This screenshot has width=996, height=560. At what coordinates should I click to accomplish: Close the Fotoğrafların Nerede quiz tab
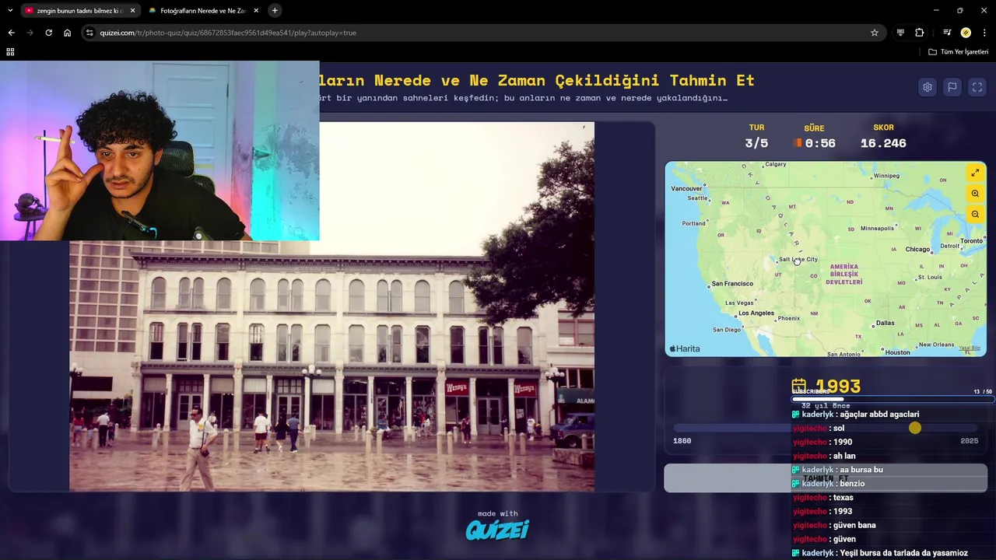tap(256, 11)
